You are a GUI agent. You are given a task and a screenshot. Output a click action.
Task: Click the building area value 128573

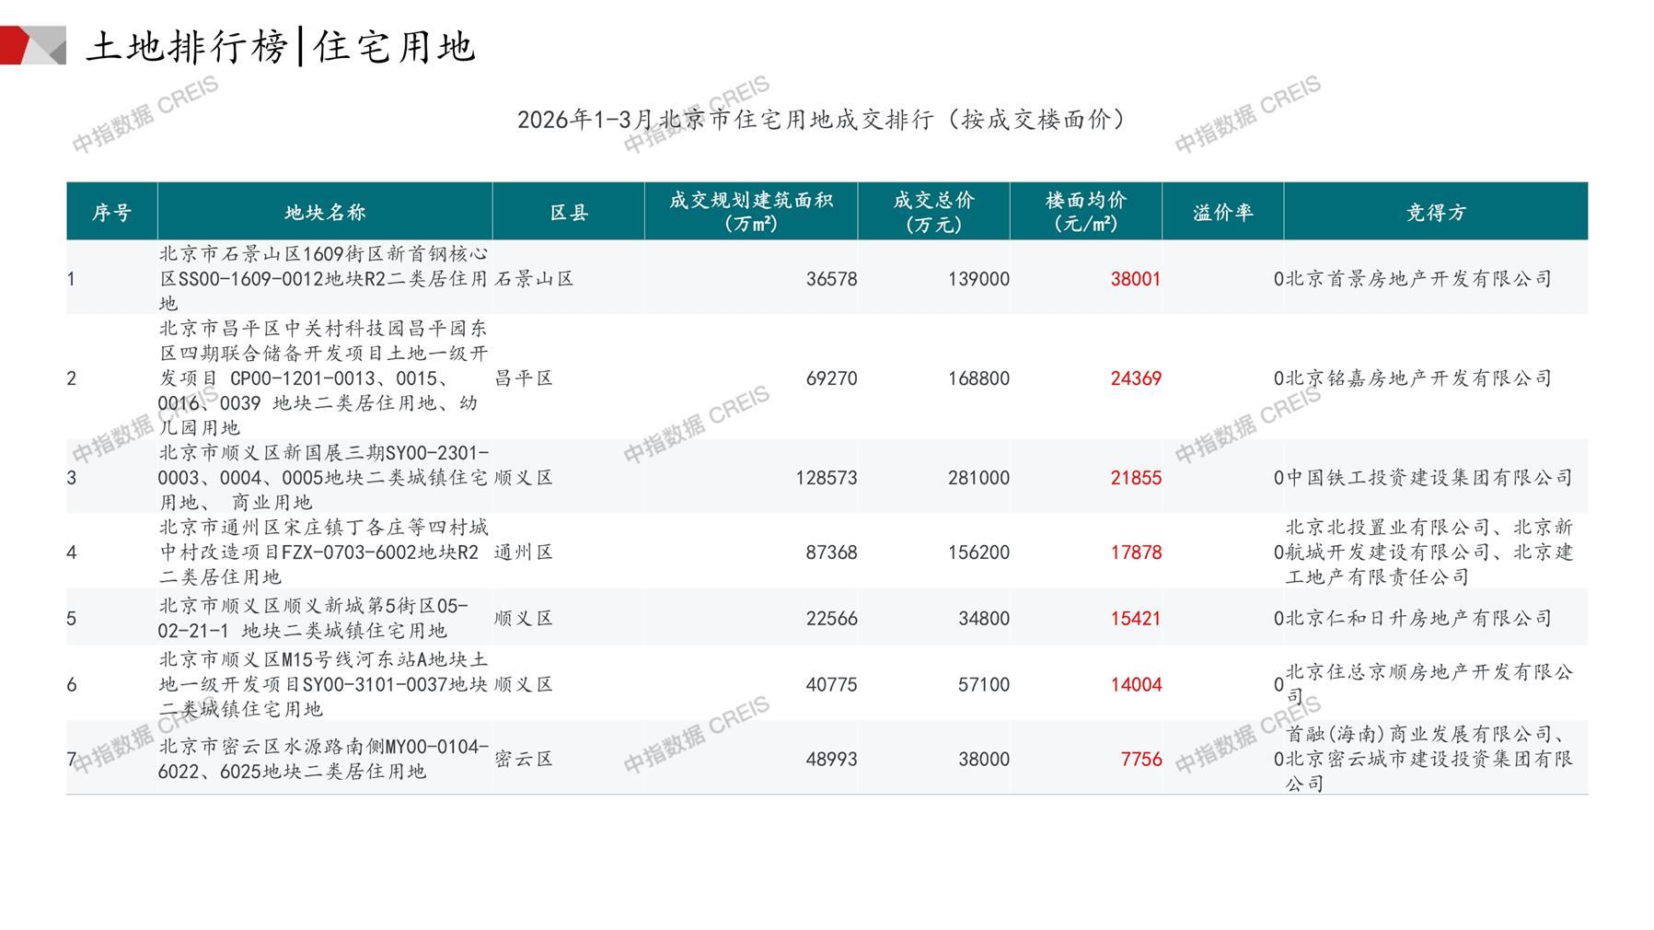click(x=826, y=478)
